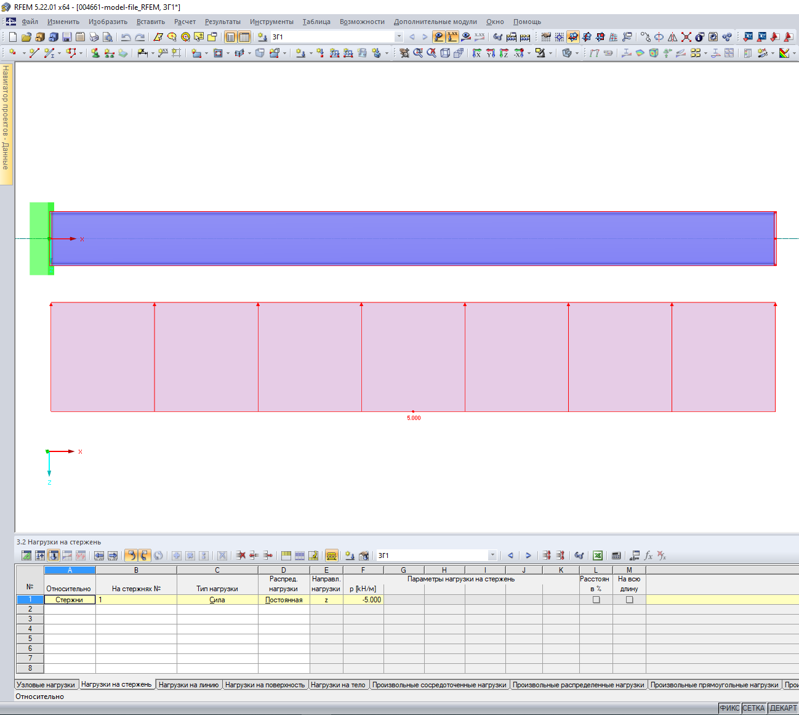Select column A header in table
The image size is (799, 715).
coord(70,570)
